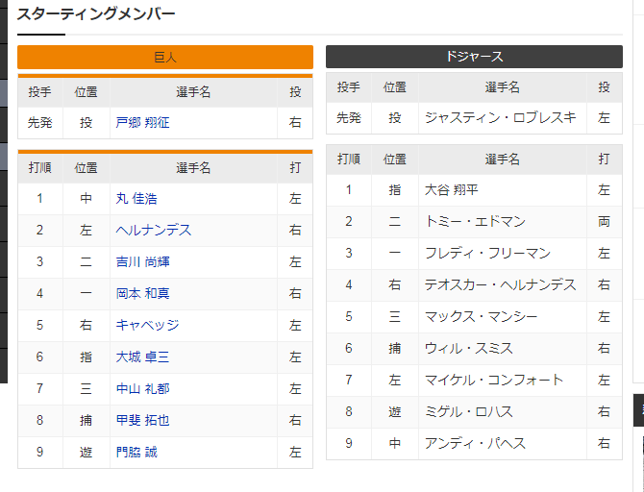Click the スターティングメンバー heading
This screenshot has width=644, height=492.
96,14
